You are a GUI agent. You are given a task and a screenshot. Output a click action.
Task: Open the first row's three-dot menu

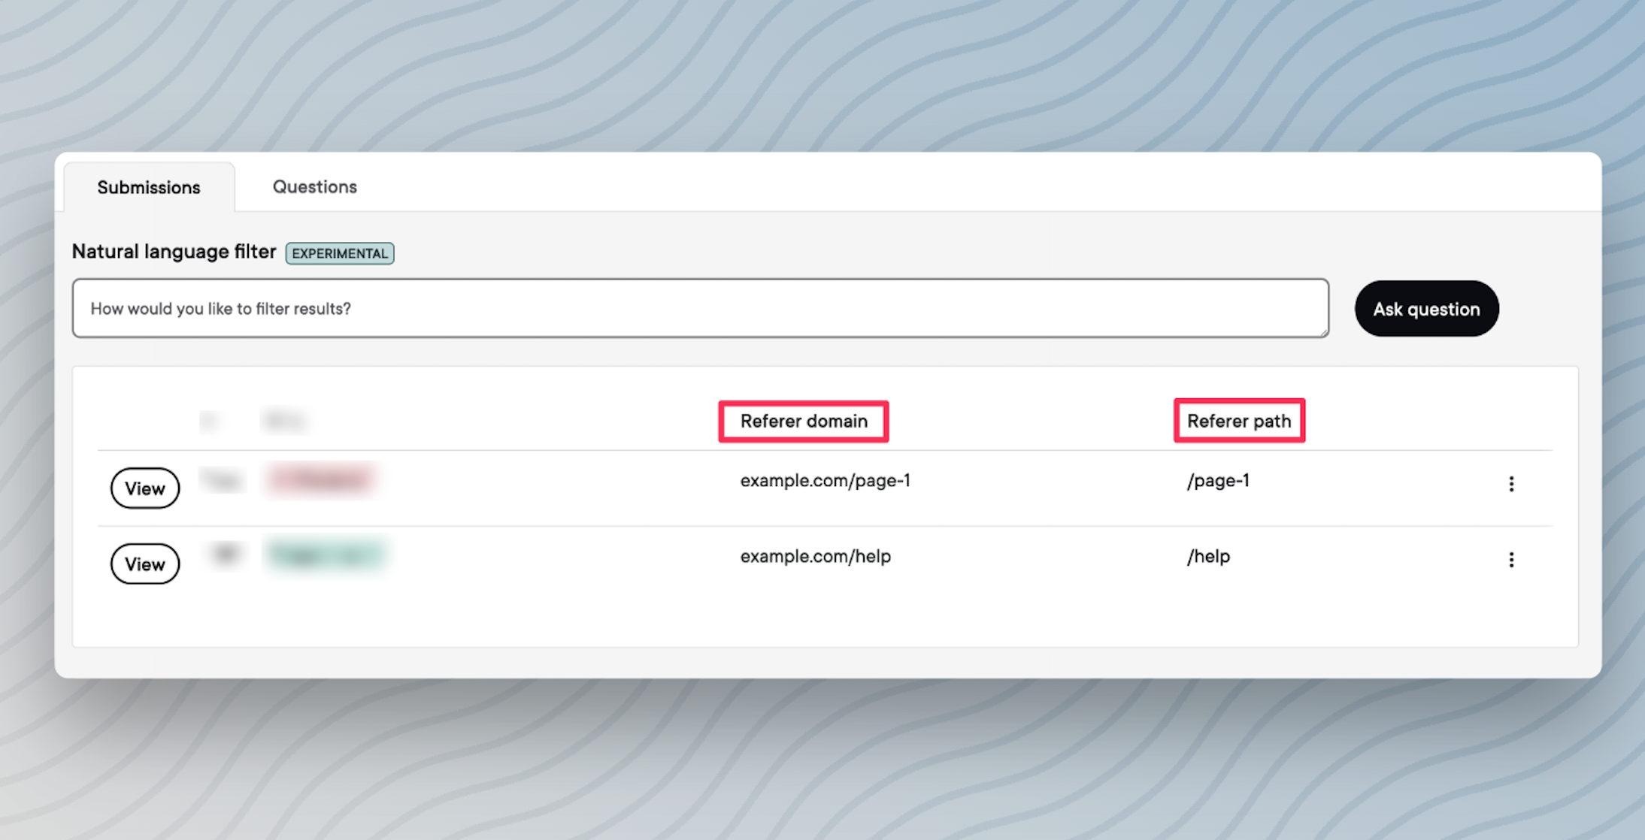tap(1511, 485)
